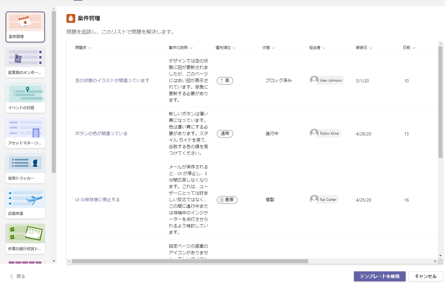The image size is (445, 286).
Task: Open issue UI の保存後に停止する
Action: click(97, 200)
